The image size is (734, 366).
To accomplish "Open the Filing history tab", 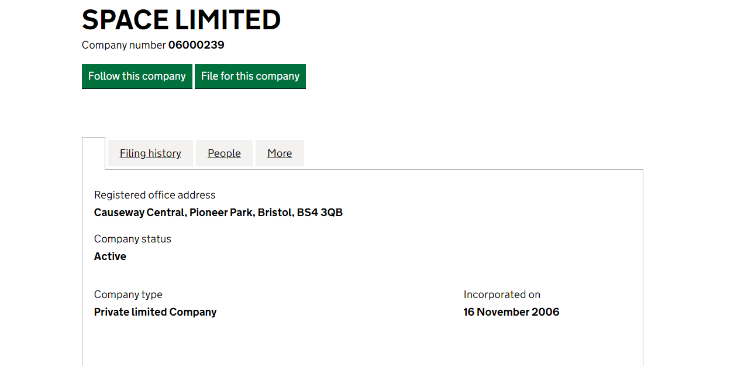I will pos(150,153).
